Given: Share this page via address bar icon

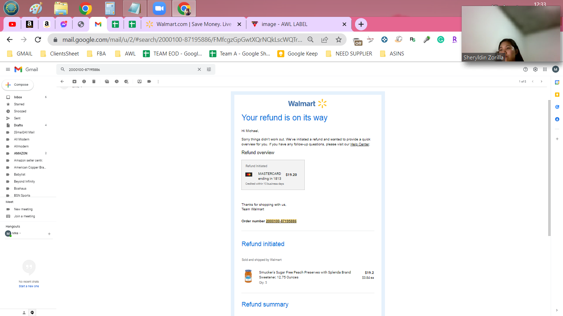Looking at the screenshot, I should pyautogui.click(x=324, y=40).
